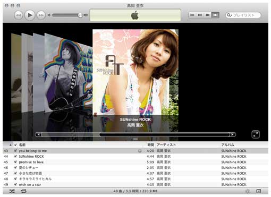Switch to list view

point(192,15)
